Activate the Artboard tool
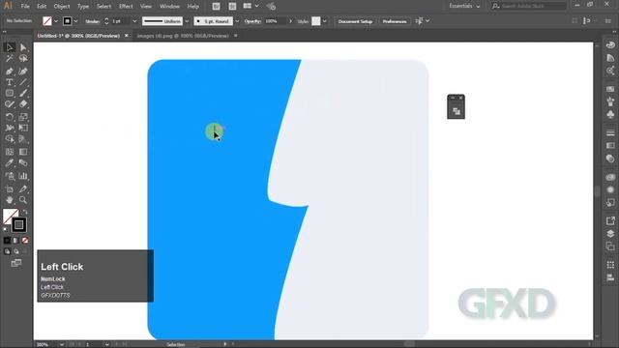Viewport: 619px width, 348px height. [10, 189]
